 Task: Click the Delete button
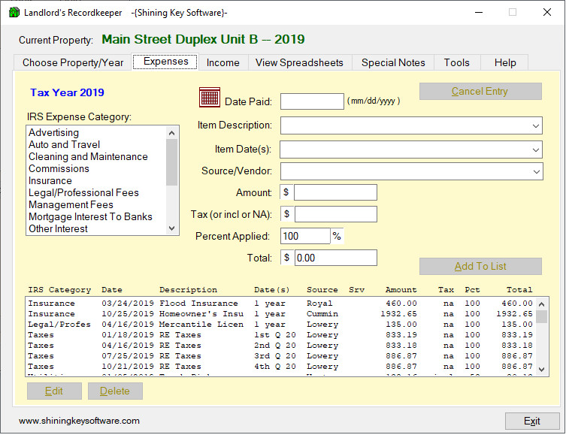click(x=115, y=391)
